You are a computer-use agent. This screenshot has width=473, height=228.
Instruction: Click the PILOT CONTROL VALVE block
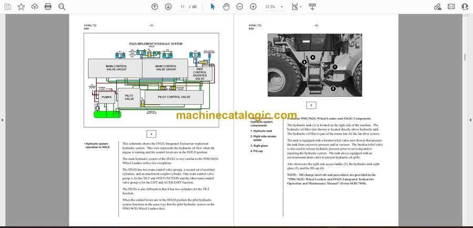click(174, 97)
